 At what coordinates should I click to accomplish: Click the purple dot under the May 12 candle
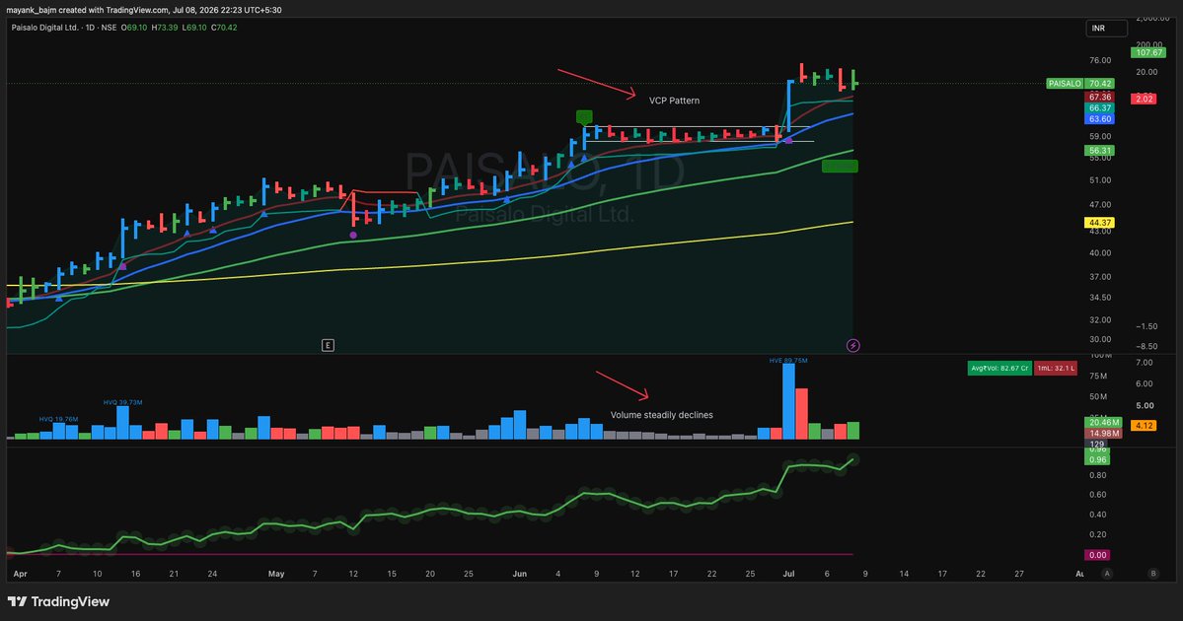pyautogui.click(x=353, y=236)
